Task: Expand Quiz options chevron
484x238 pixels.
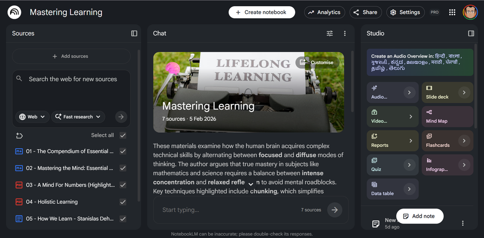Action: pyautogui.click(x=409, y=165)
